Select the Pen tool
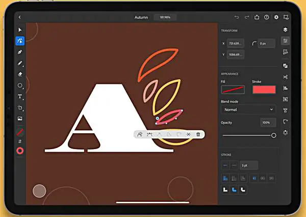Image resolution: width=306 pixels, height=217 pixels. point(20,52)
